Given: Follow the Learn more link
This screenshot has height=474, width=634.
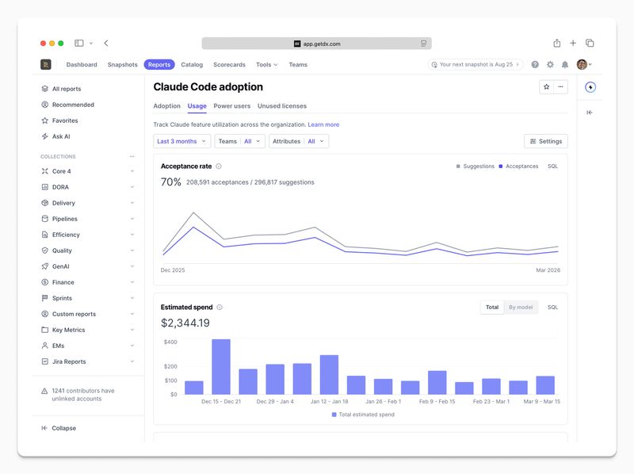Looking at the screenshot, I should 323,124.
